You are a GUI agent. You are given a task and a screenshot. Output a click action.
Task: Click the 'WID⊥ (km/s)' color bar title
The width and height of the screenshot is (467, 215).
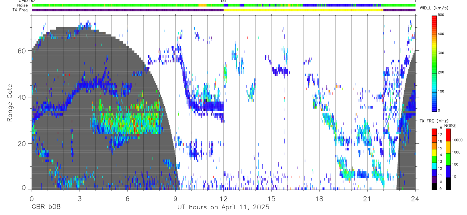coord(434,8)
